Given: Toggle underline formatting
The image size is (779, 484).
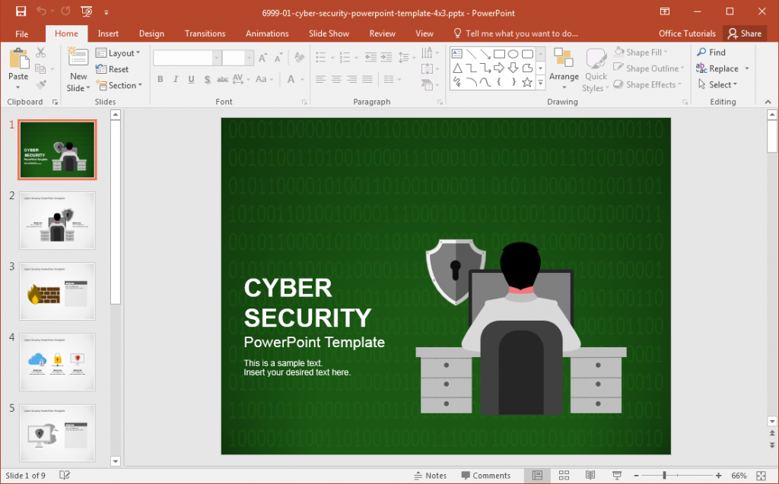Looking at the screenshot, I should pyautogui.click(x=191, y=79).
